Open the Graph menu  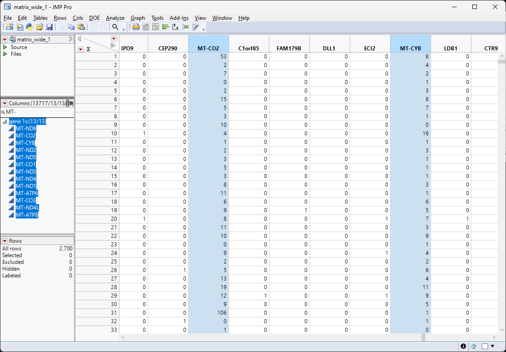pos(137,18)
